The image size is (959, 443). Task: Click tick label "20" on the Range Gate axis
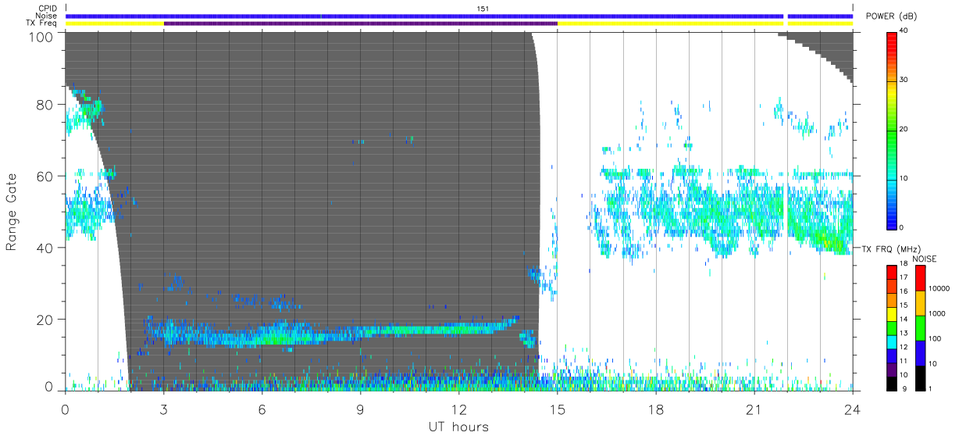(x=45, y=320)
